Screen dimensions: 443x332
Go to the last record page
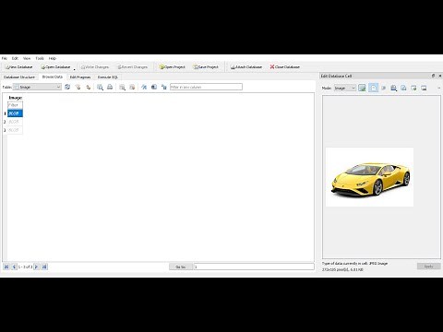(x=44, y=267)
